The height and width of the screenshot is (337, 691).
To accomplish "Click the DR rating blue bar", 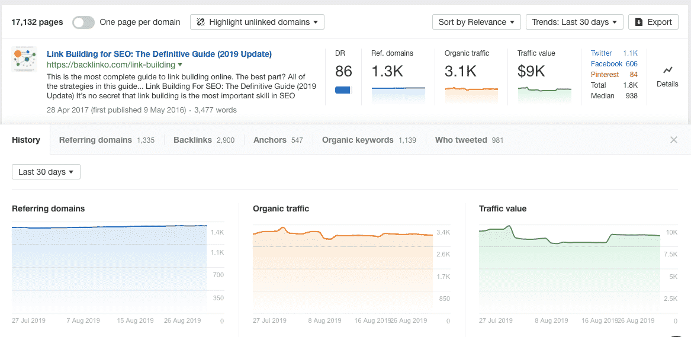I will pos(344,90).
